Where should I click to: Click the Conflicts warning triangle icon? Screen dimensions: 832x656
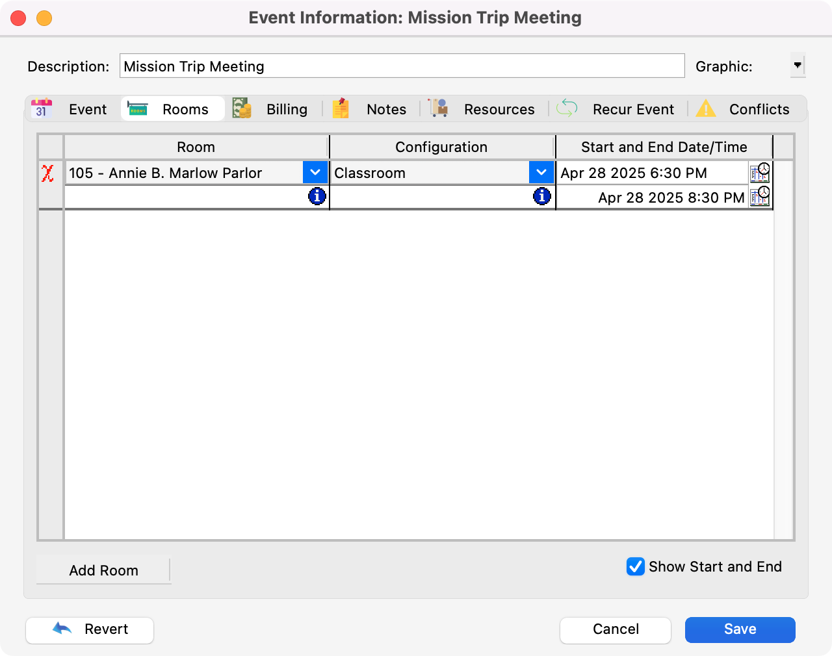pyautogui.click(x=706, y=109)
